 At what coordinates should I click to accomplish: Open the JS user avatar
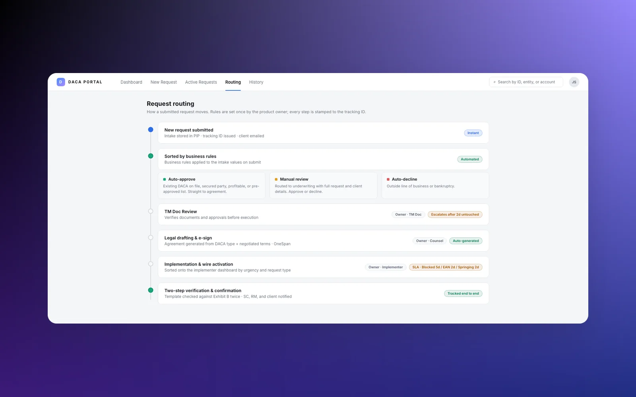(574, 82)
